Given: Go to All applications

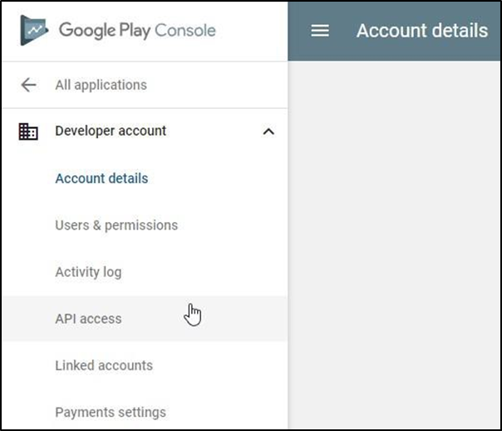Looking at the screenshot, I should pyautogui.click(x=101, y=85).
